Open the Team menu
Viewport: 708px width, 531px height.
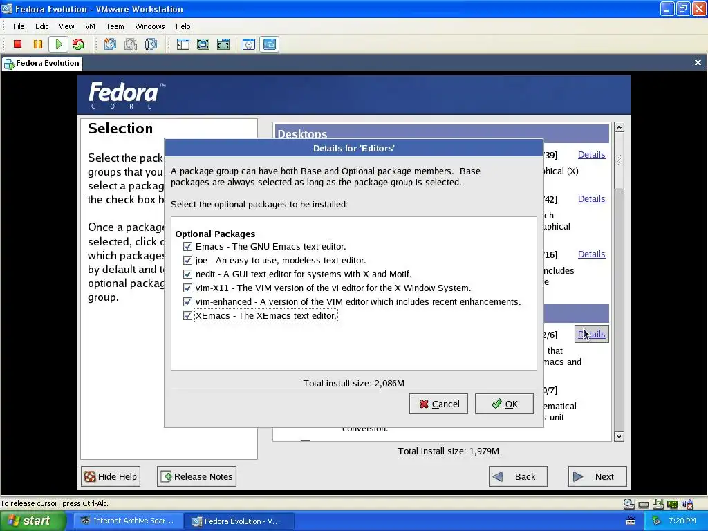coord(115,26)
